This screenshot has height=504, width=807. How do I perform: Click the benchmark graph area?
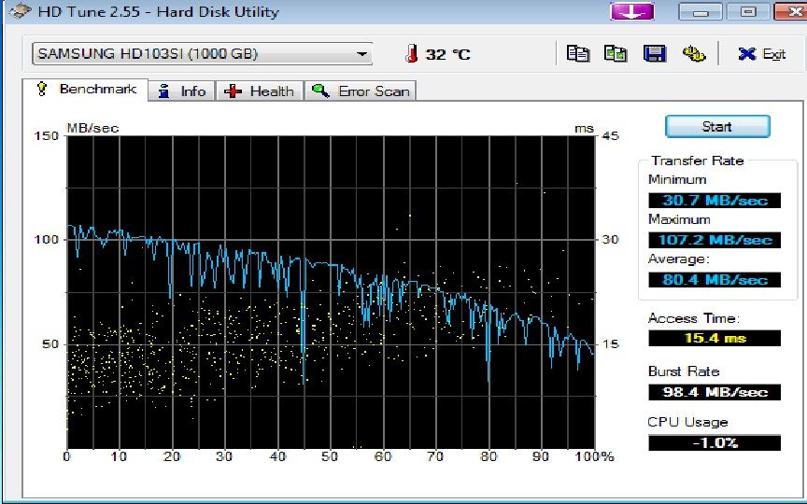(331, 292)
